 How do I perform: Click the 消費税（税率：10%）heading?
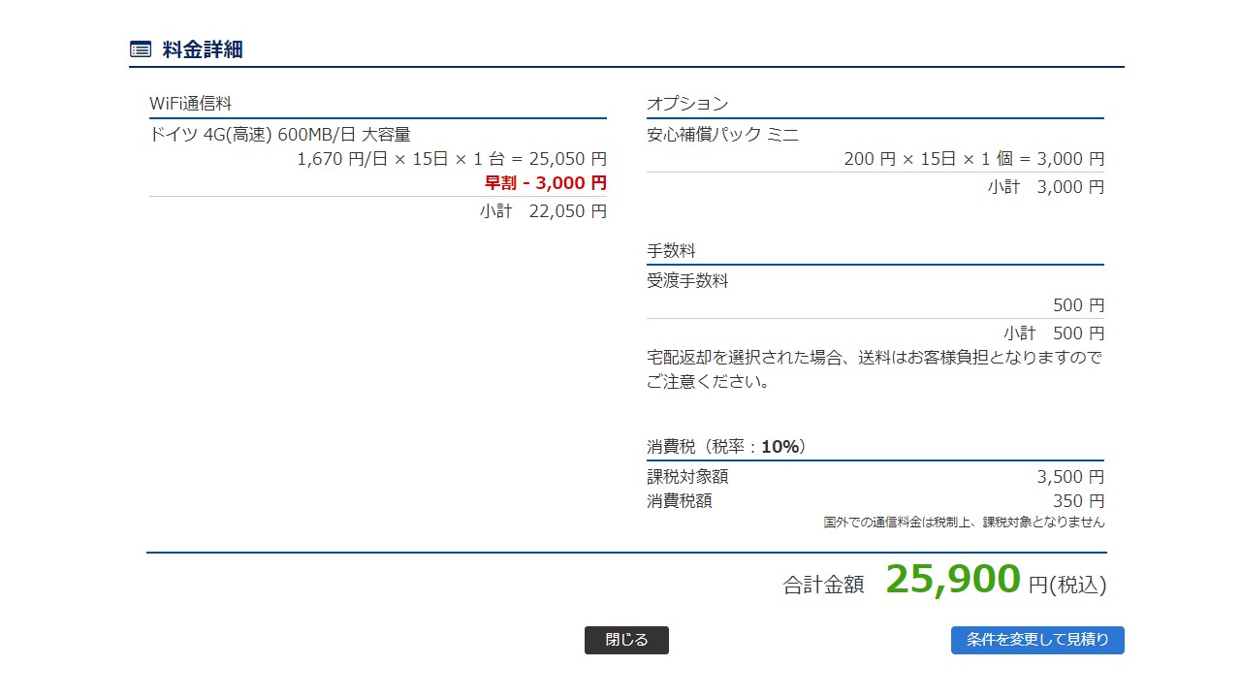[x=727, y=447]
